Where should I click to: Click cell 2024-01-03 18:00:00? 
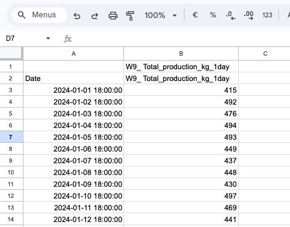[73, 114]
